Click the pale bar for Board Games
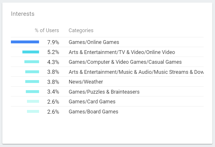 coord(33,111)
